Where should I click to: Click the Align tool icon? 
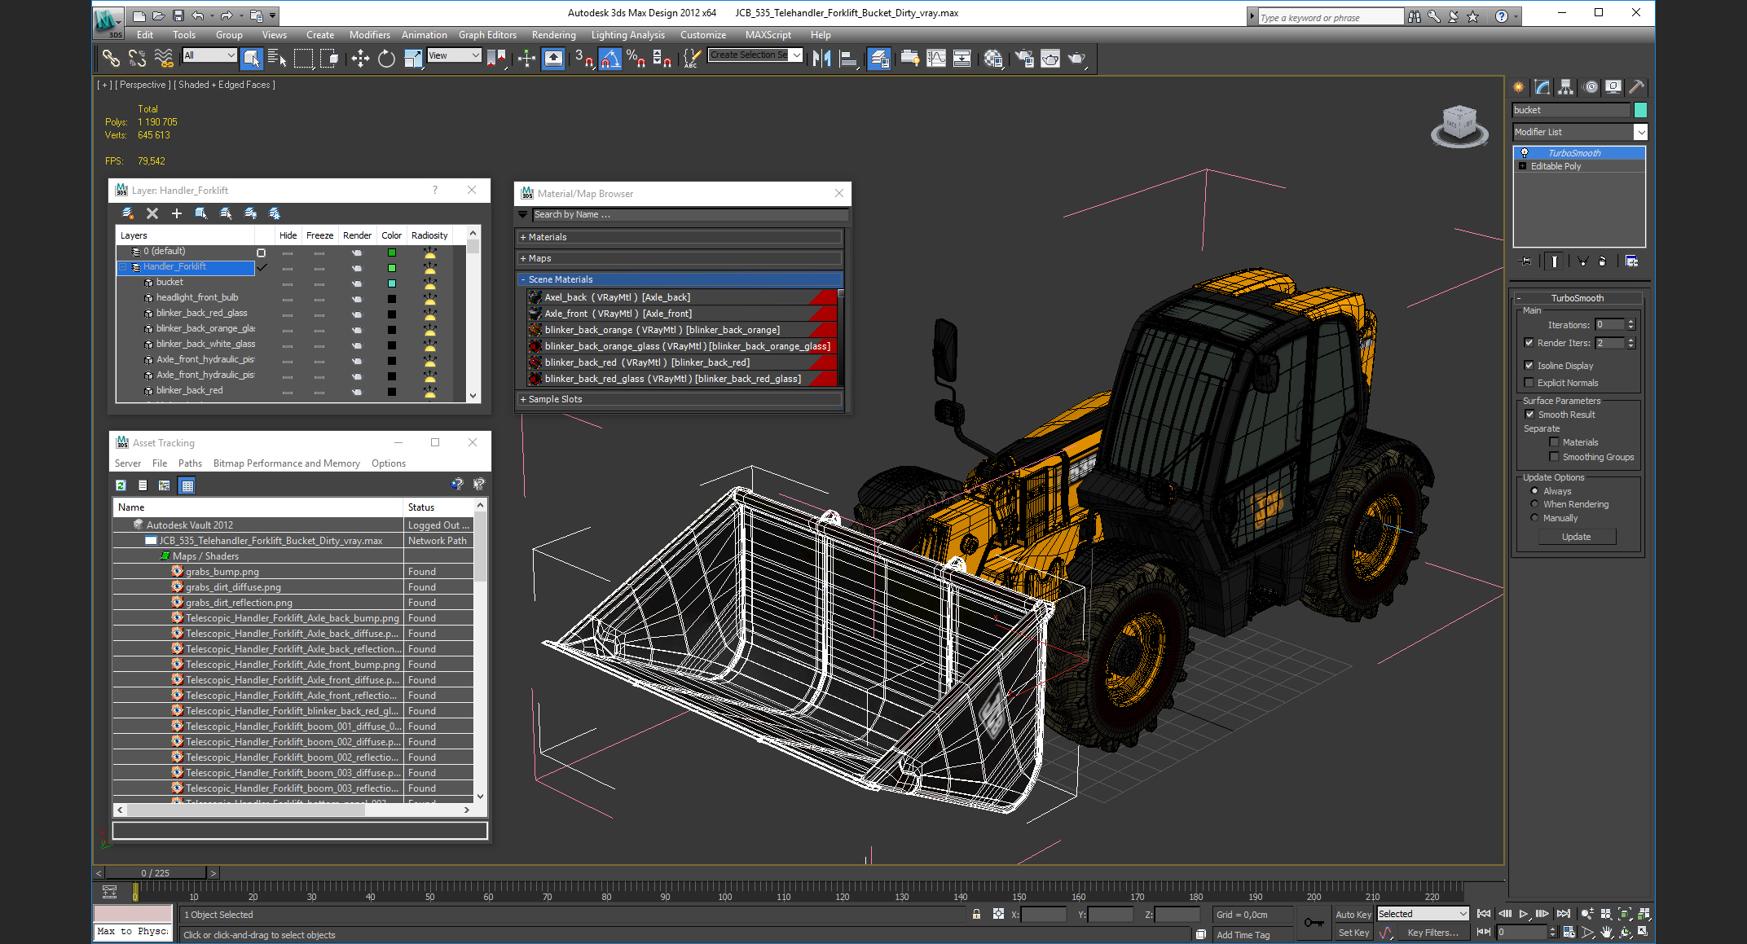pyautogui.click(x=848, y=58)
